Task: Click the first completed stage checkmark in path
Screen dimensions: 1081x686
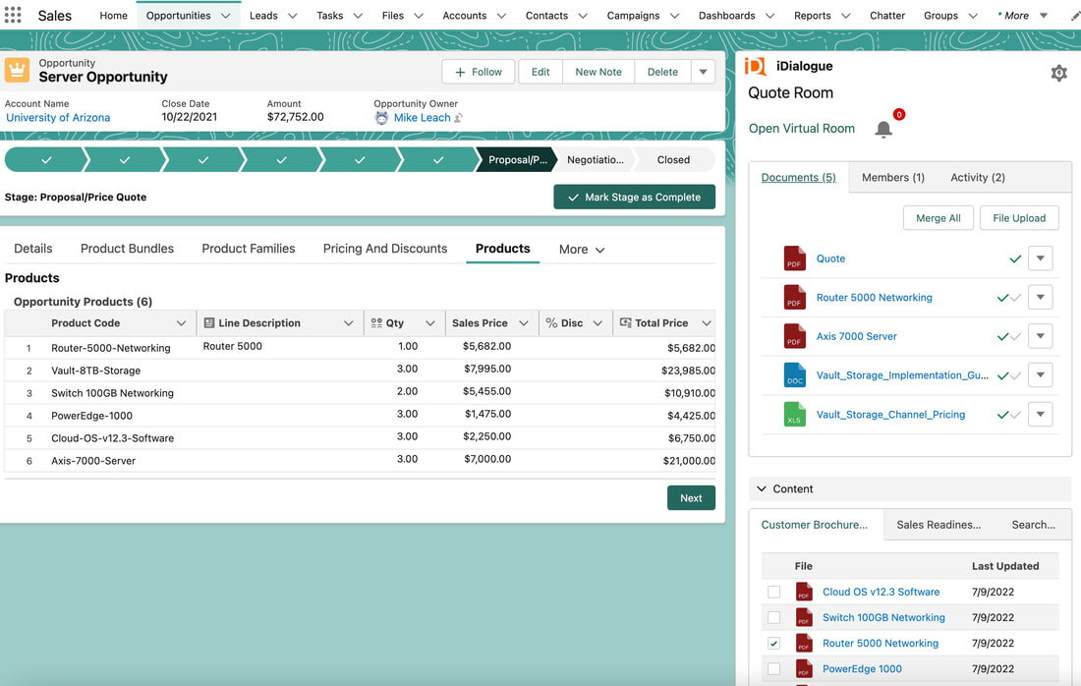Action: 46,160
